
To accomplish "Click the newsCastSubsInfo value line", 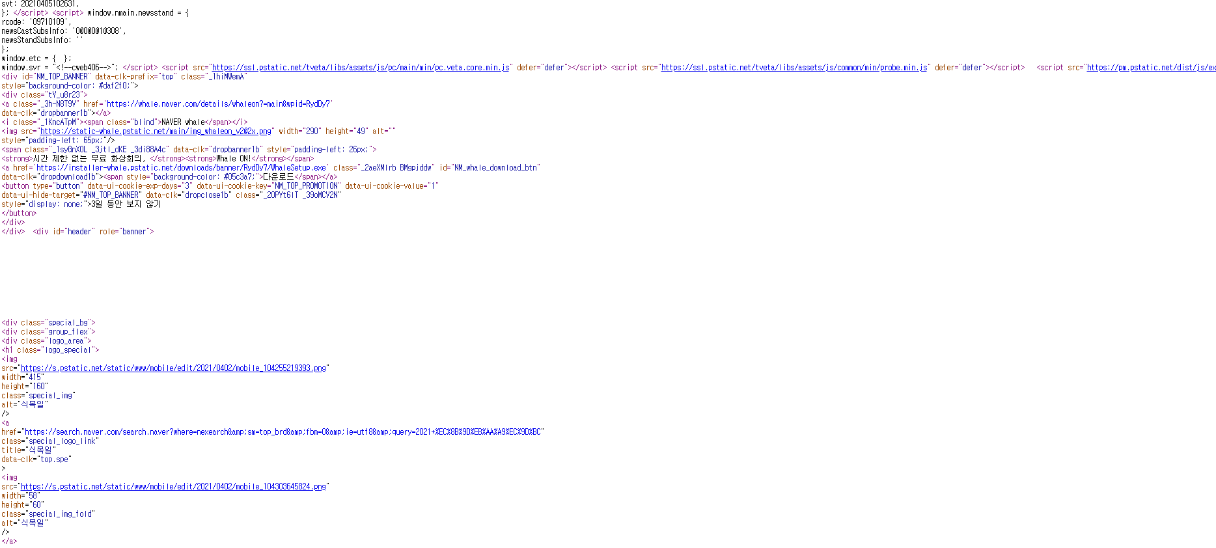I will 64,31.
